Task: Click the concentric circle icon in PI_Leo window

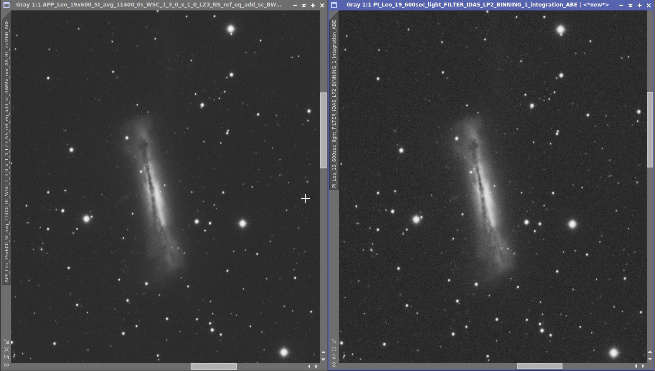Action: pos(334,365)
